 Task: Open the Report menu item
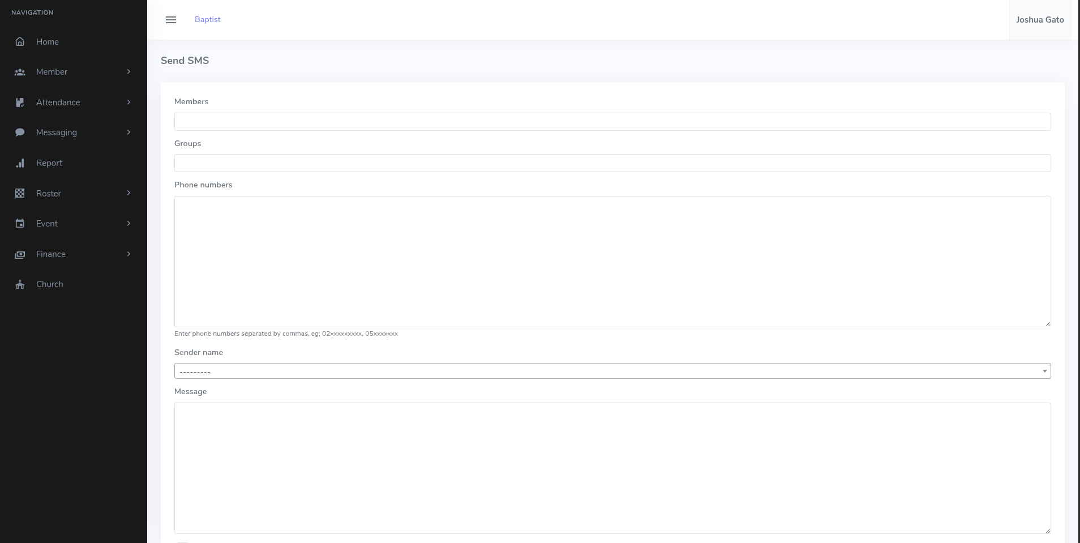coord(49,163)
